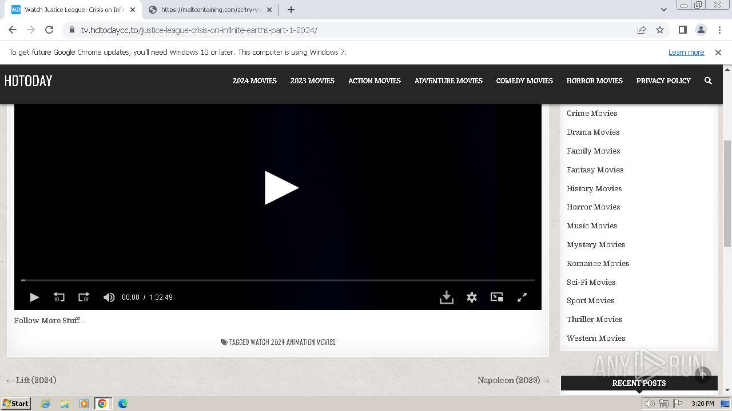This screenshot has width=732, height=411.
Task: Open Mystery Movies category link
Action: click(596, 244)
